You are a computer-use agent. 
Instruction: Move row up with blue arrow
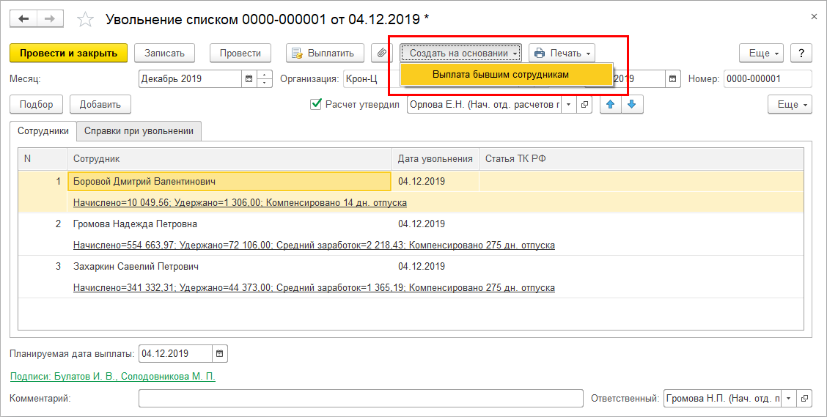(x=610, y=105)
